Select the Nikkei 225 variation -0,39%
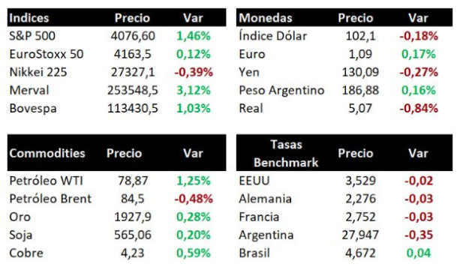The width and height of the screenshot is (463, 279). coord(194,72)
